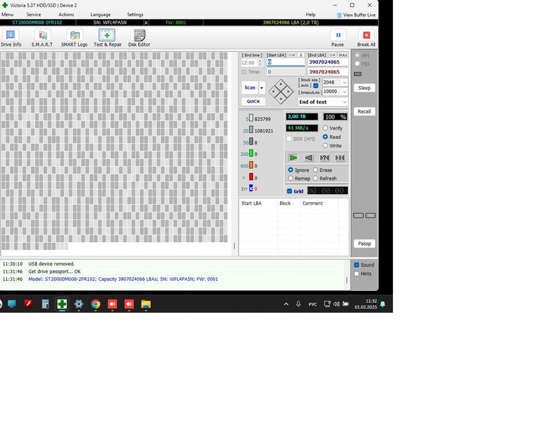Open the timeout 10000 dropdown
Viewport: 553px width, 437px height.
tap(344, 92)
